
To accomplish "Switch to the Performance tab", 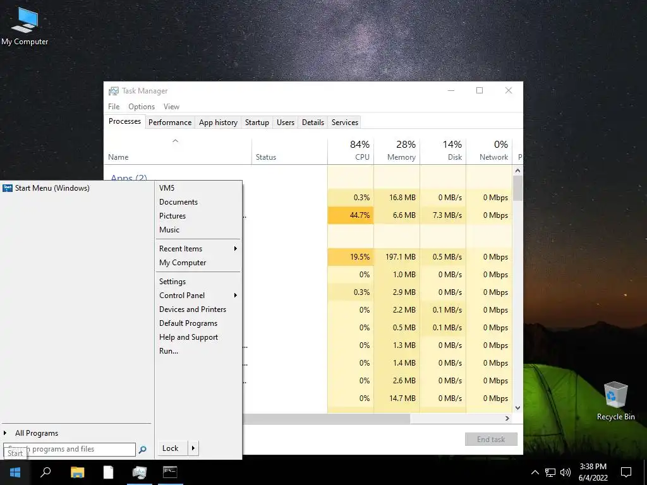I will click(x=170, y=123).
